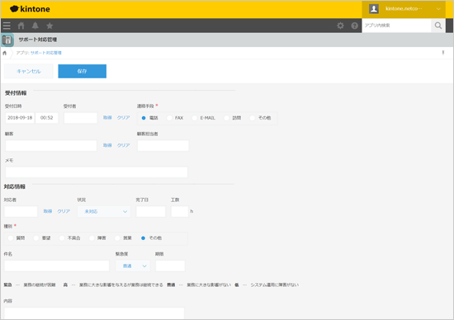
Task: Focus the 完了日 date field
Action: [151, 211]
